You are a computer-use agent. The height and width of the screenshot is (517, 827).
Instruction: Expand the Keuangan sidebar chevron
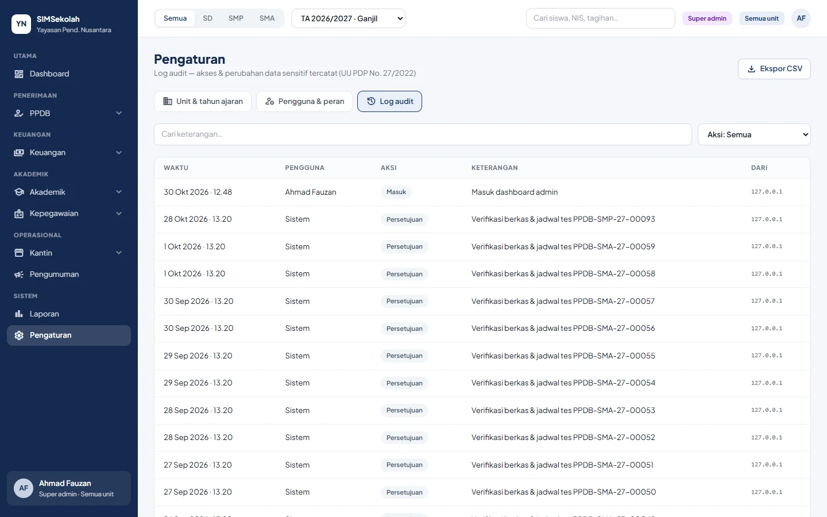click(x=119, y=153)
